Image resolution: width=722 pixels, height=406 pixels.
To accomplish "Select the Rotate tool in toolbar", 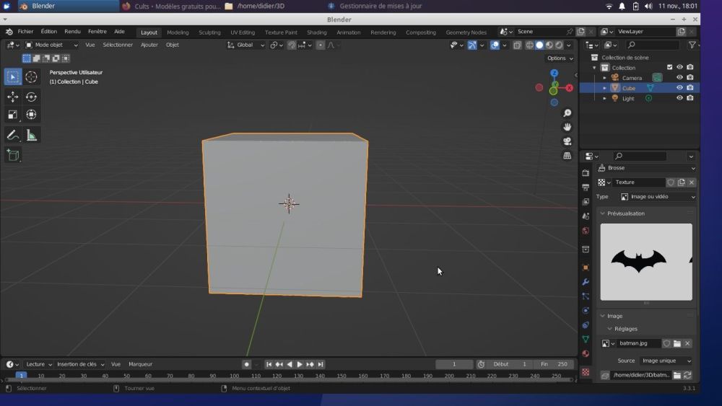I will [x=31, y=97].
